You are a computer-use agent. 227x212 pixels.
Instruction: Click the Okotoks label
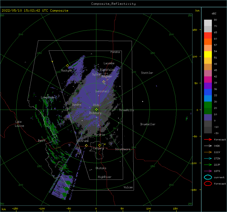click(101, 168)
